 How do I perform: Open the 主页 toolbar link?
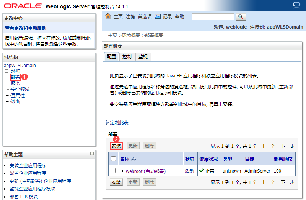pyautogui.click(x=118, y=16)
